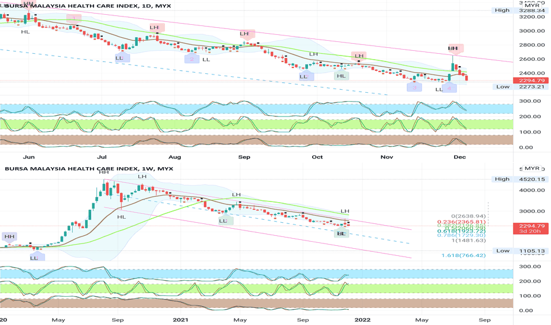Image resolution: width=551 pixels, height=325 pixels.
Task: Select Fibonacci level 0.236(2365.81)
Action: pyautogui.click(x=461, y=222)
